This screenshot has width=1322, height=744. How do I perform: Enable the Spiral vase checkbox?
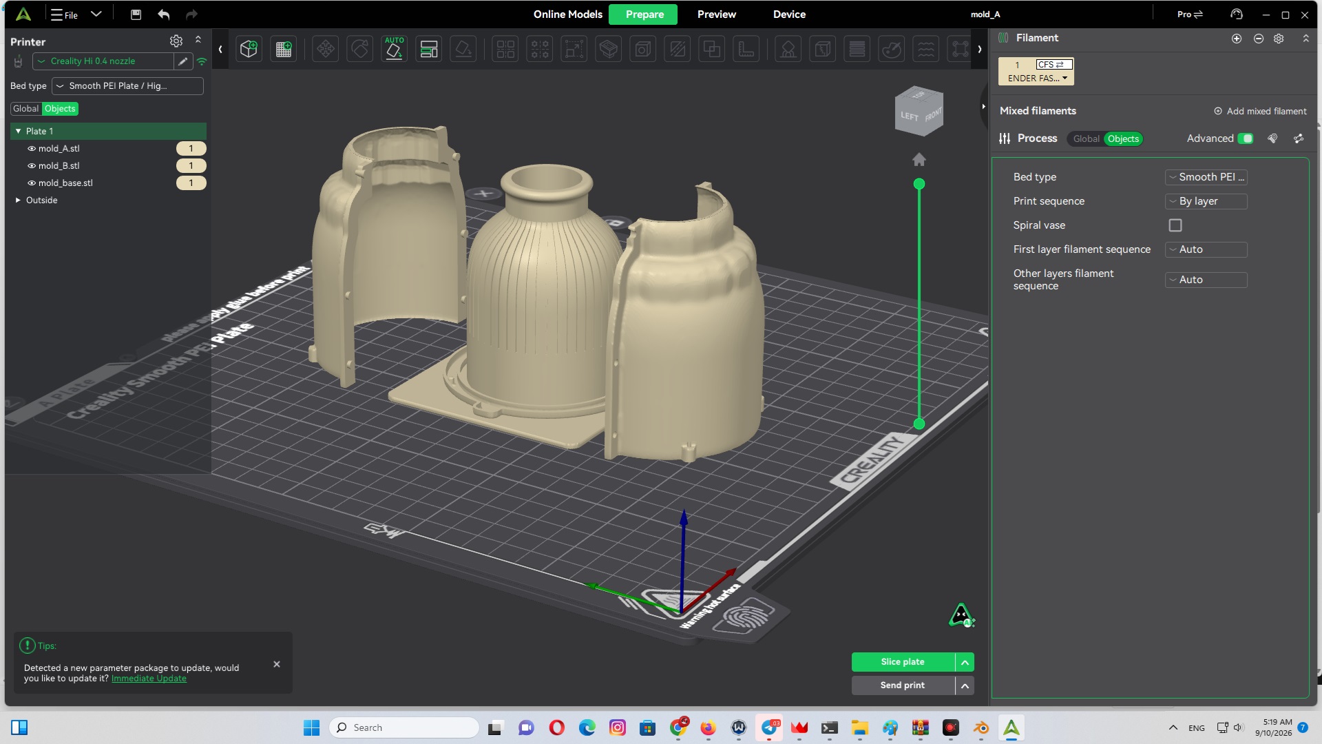click(1175, 225)
